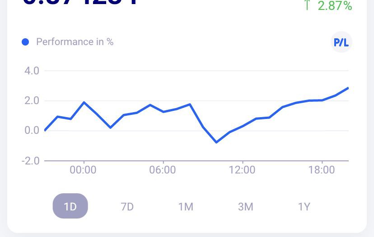Select the 3M time range
The width and height of the screenshot is (374, 237).
point(245,206)
